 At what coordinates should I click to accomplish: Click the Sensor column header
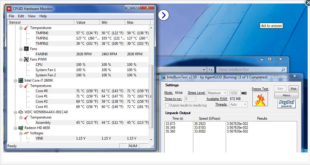tap(41, 22)
